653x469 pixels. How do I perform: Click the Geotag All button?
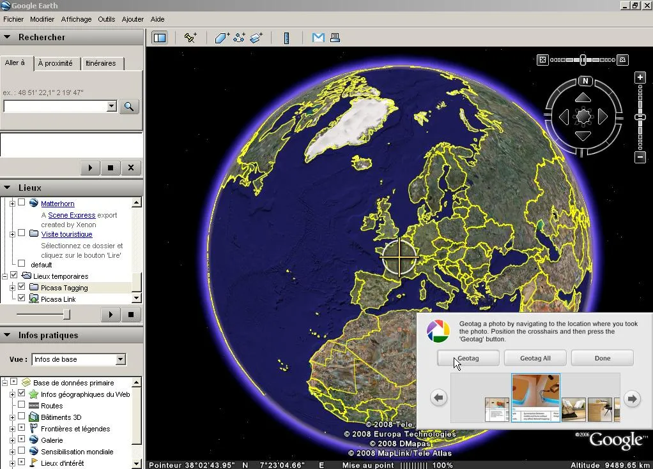click(535, 359)
